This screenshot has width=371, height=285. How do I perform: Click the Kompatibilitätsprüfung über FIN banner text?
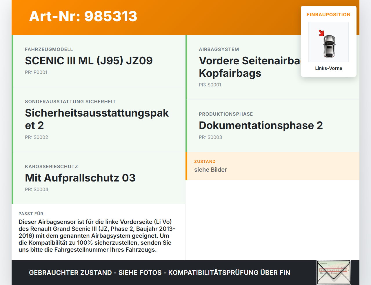[159, 273]
